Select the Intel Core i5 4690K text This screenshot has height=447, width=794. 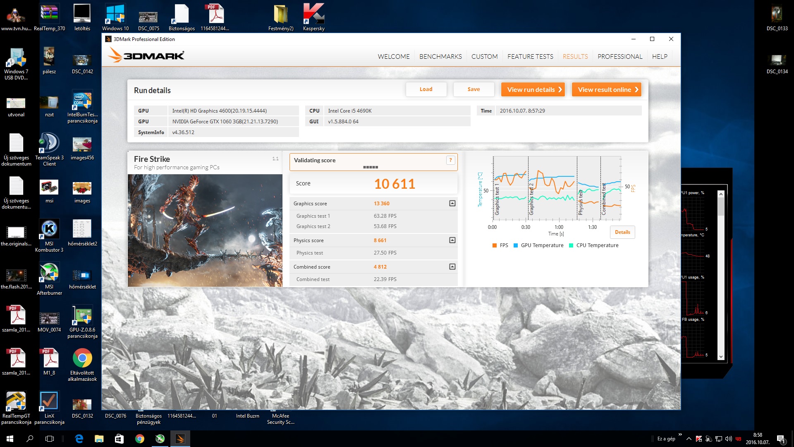(350, 111)
